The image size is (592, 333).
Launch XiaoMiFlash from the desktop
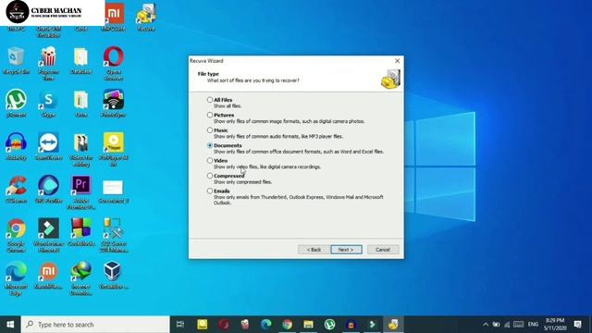point(48,276)
